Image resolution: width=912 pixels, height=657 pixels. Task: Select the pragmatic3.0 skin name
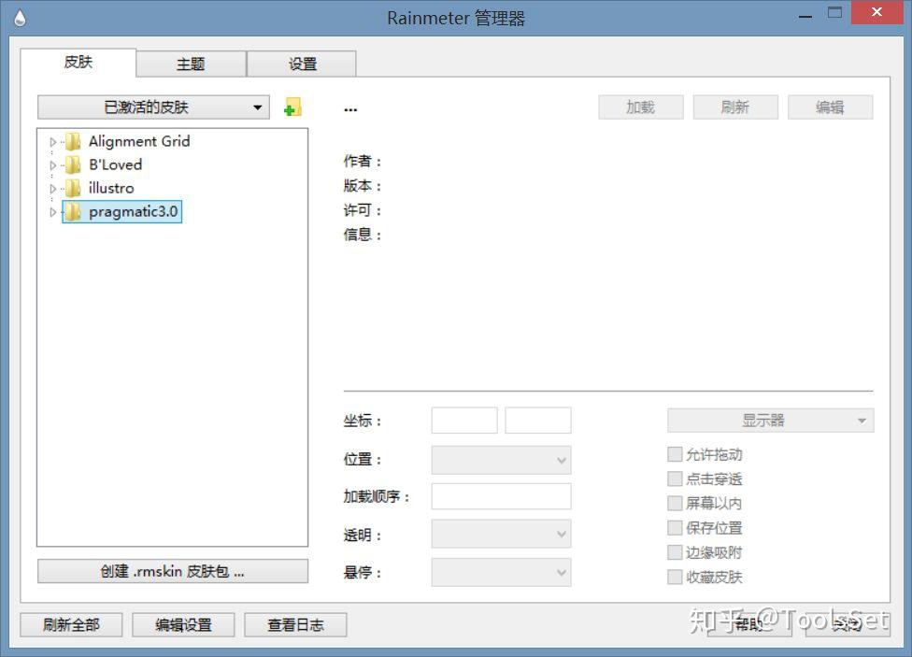click(x=134, y=212)
